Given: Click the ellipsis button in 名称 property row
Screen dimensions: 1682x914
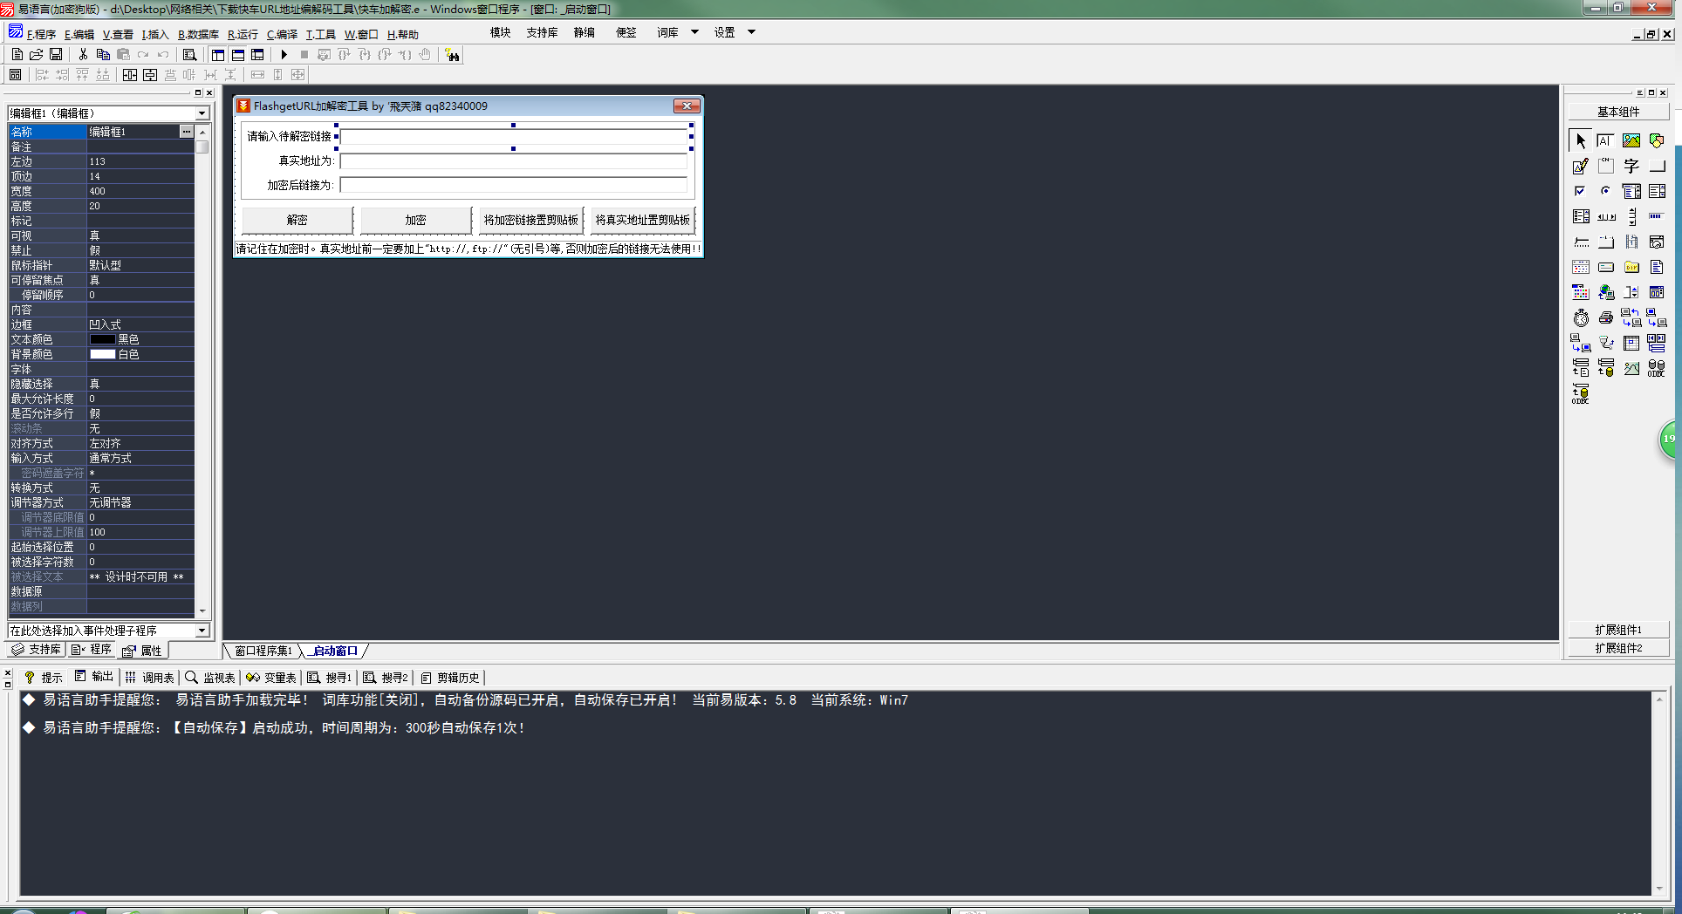Looking at the screenshot, I should coord(186,131).
